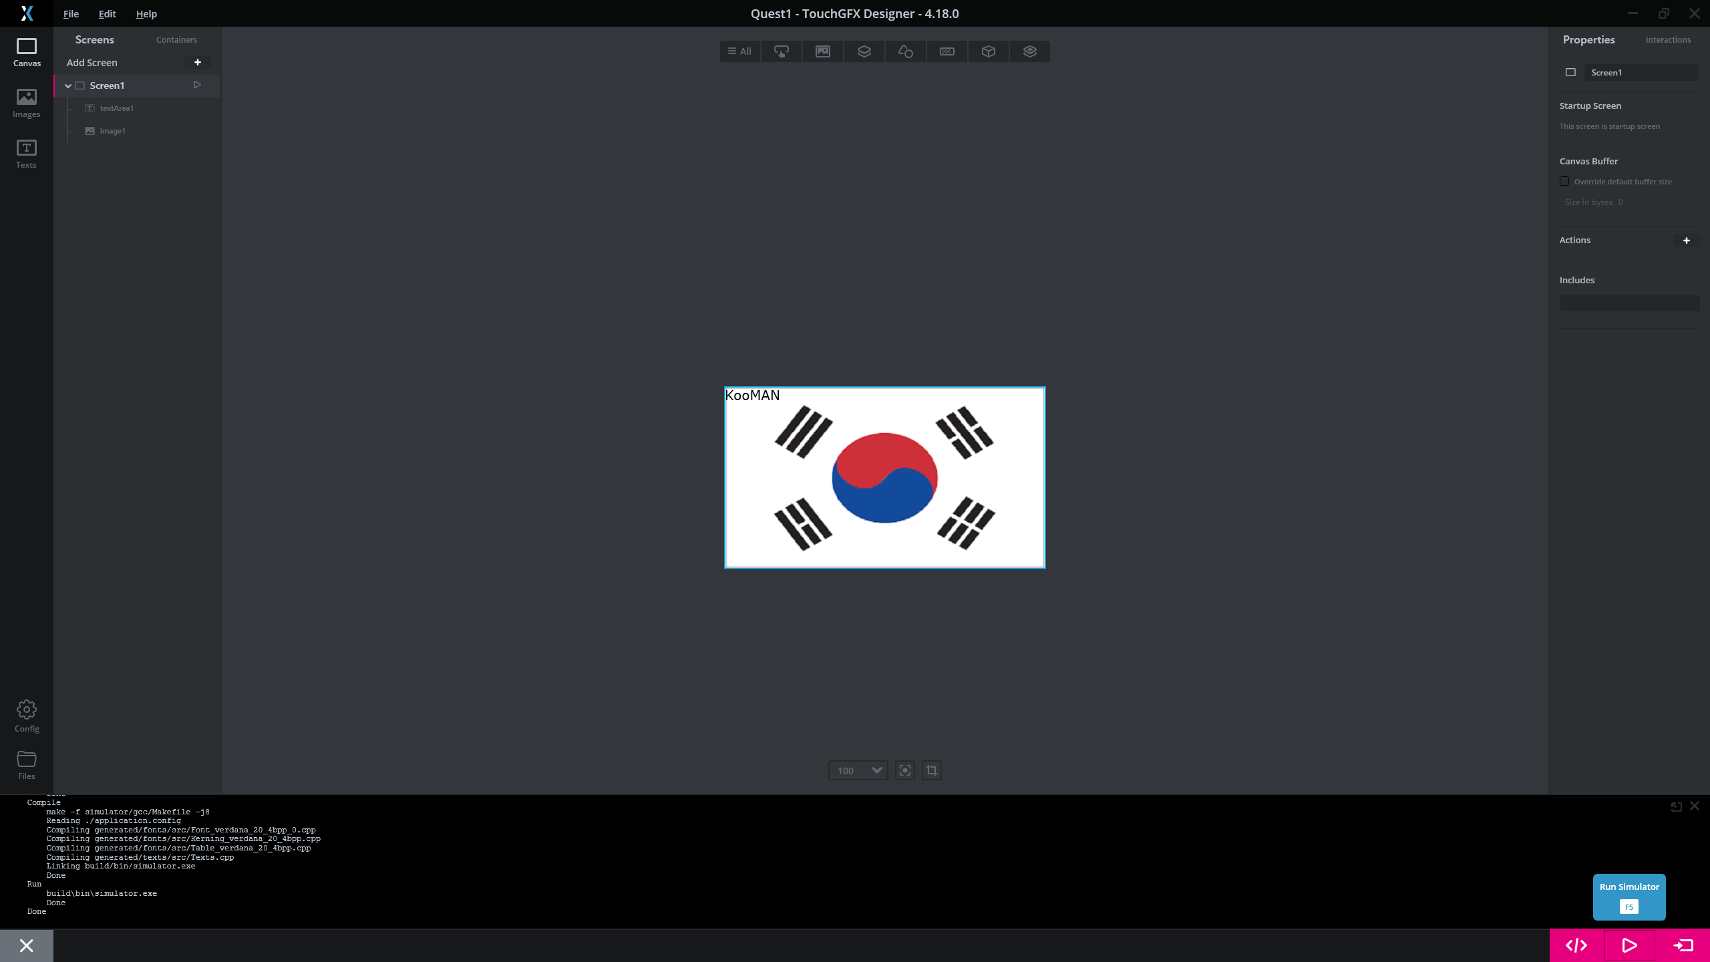Add an action with the plus icon
This screenshot has width=1710, height=962.
[x=1687, y=240]
